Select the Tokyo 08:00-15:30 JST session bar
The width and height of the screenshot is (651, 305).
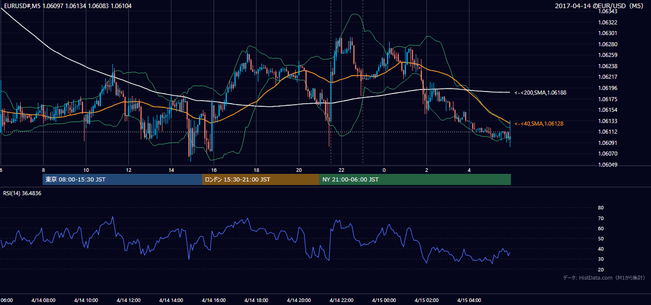coord(122,179)
